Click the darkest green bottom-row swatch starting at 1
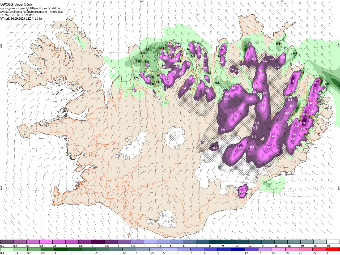The width and height of the screenshot is (340, 255). 61,249
